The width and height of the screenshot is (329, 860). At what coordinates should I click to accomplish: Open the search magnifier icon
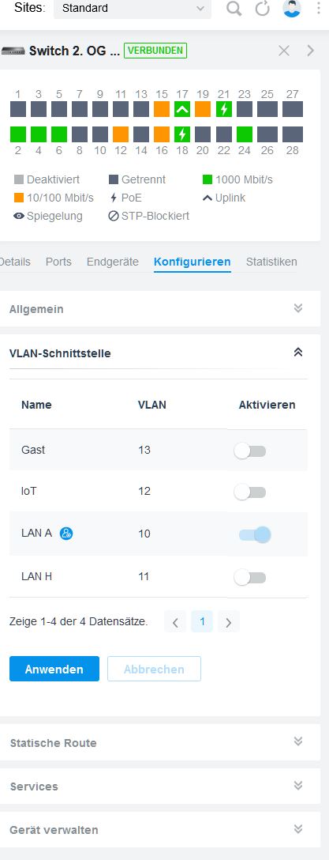234,8
